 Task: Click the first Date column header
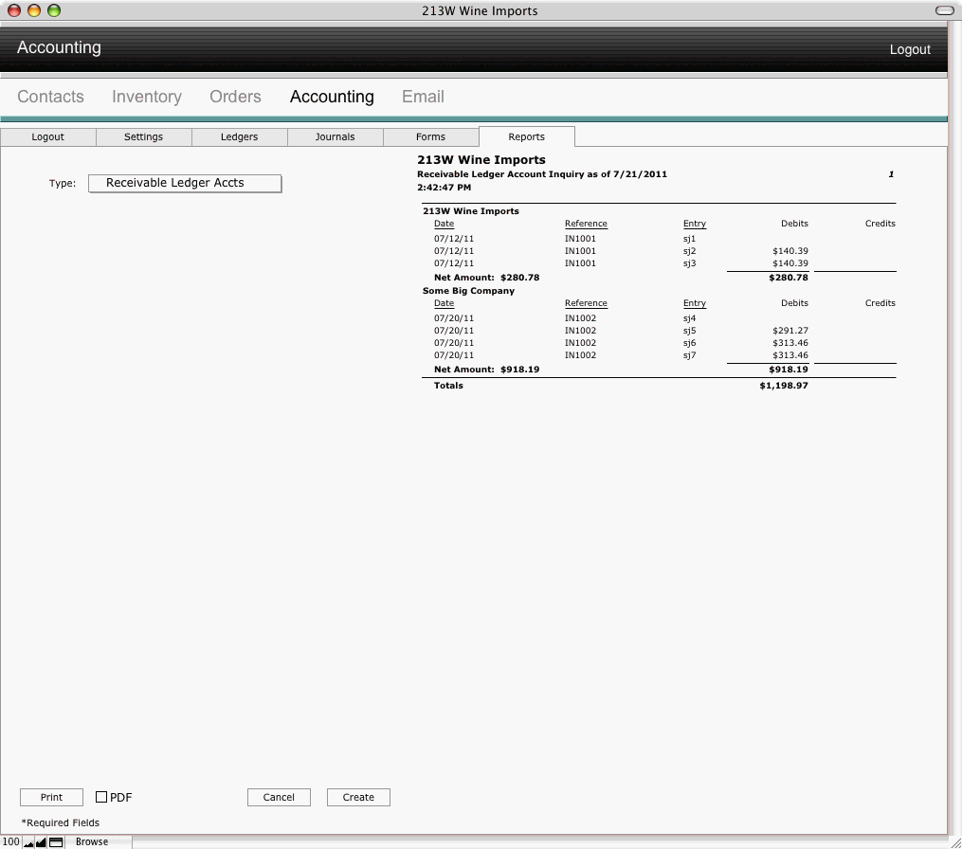(x=445, y=224)
